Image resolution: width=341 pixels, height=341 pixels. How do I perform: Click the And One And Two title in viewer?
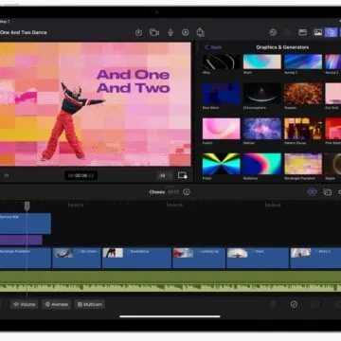click(x=134, y=81)
